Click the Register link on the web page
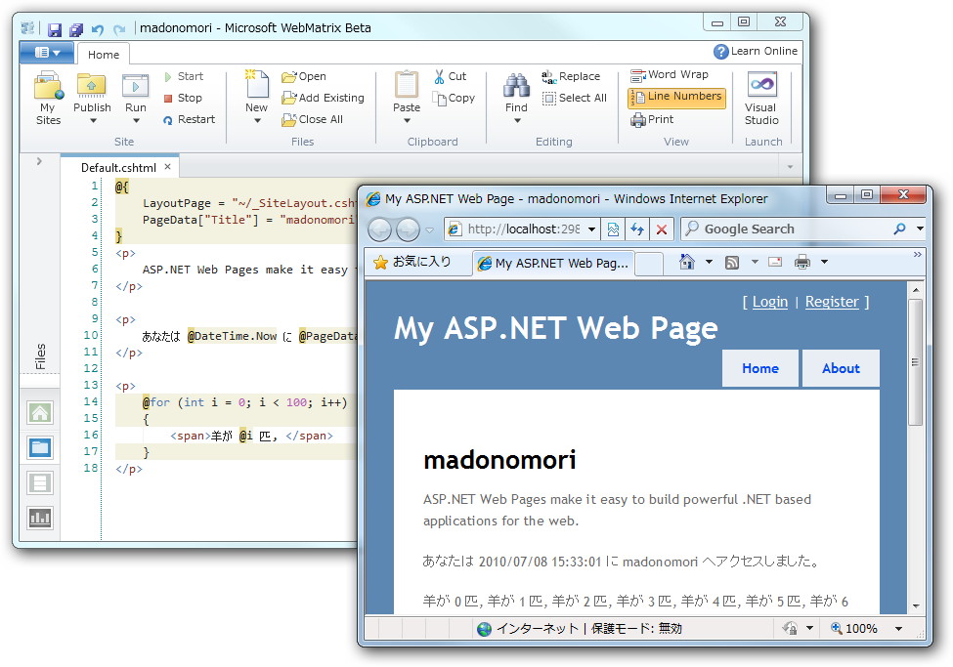 831,302
